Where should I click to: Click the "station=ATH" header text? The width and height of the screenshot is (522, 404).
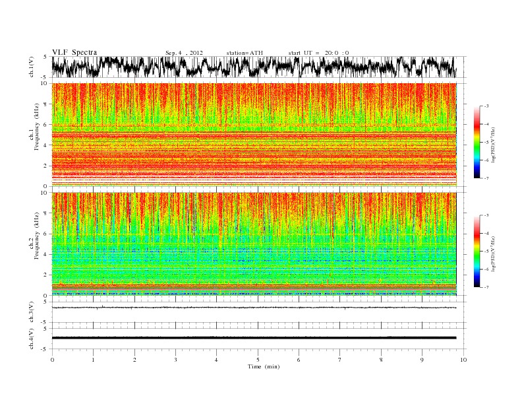(x=245, y=53)
